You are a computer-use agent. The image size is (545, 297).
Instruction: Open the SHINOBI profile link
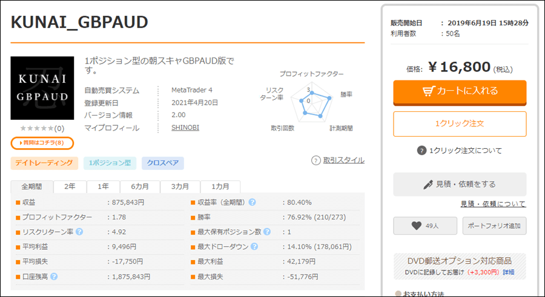[185, 128]
